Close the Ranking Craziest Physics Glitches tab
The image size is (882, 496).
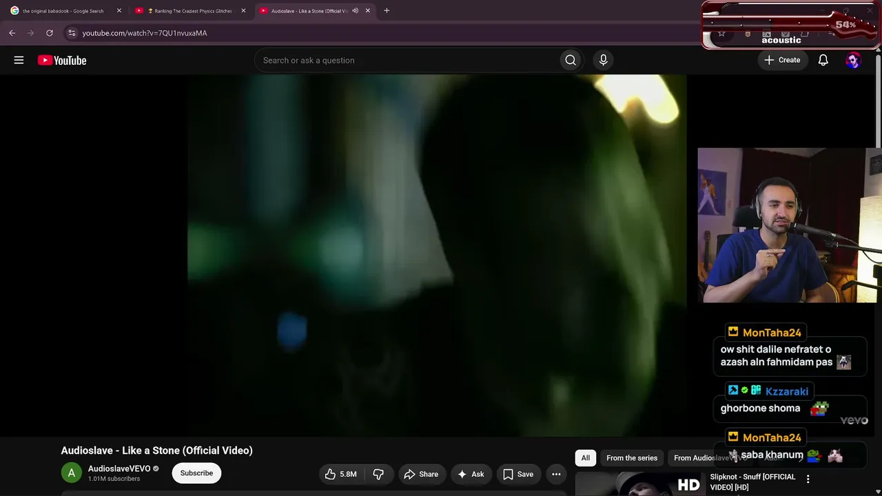(243, 10)
